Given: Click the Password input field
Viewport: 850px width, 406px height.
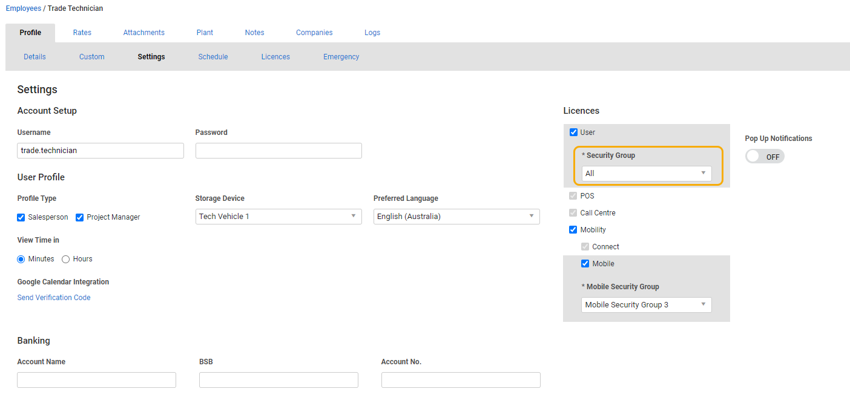Looking at the screenshot, I should (278, 151).
